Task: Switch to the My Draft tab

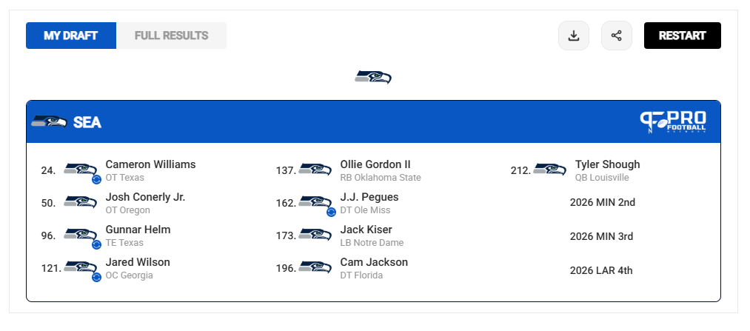Action: point(71,36)
